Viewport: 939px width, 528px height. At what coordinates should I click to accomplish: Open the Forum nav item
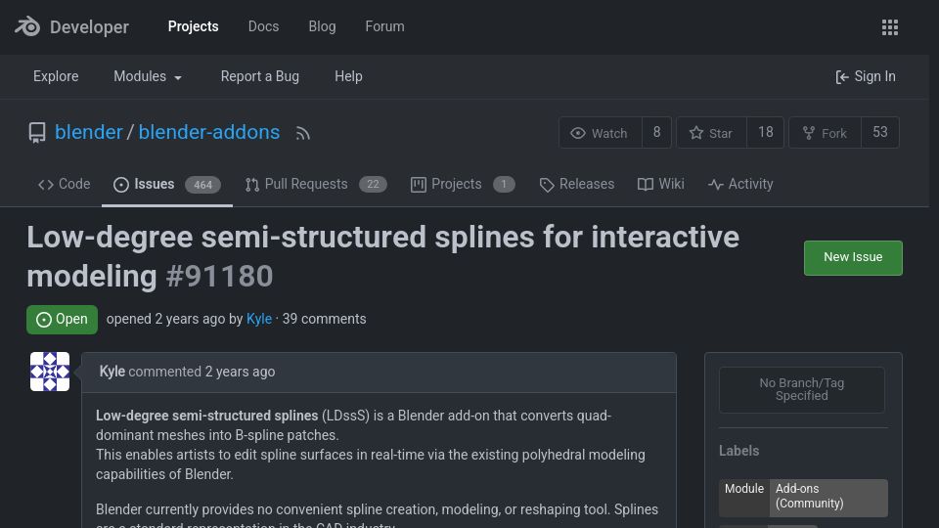(x=384, y=26)
